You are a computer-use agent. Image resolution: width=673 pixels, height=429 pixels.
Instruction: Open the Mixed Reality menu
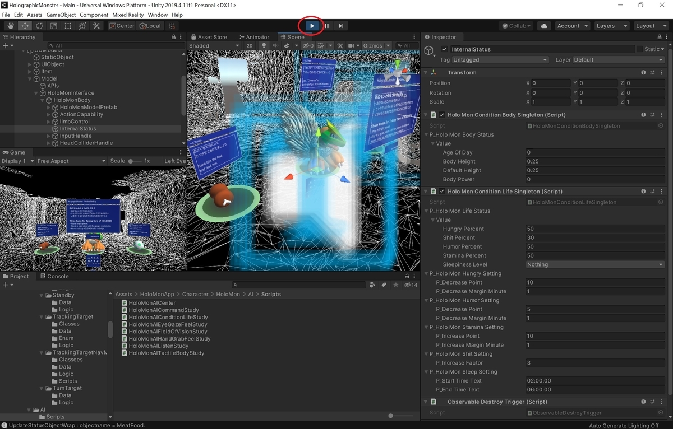click(x=128, y=15)
